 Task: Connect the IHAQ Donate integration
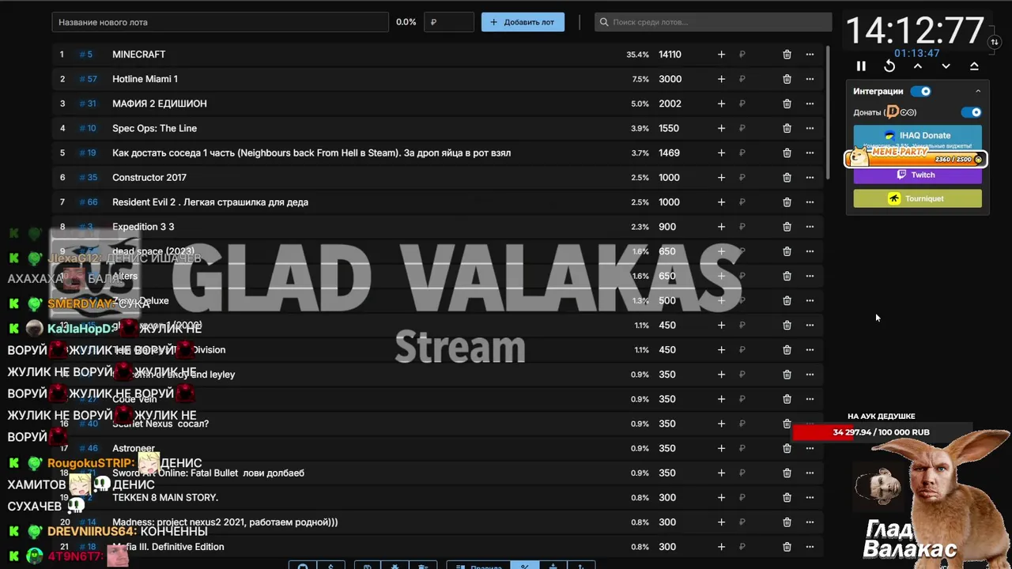coord(917,135)
